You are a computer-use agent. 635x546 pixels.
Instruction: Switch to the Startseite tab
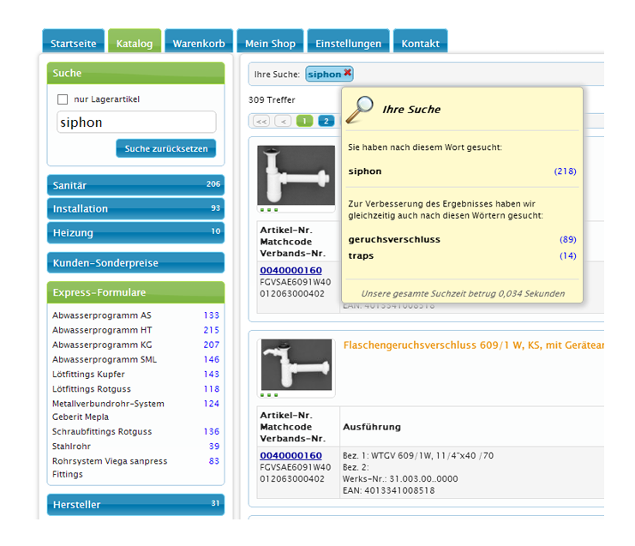click(73, 43)
